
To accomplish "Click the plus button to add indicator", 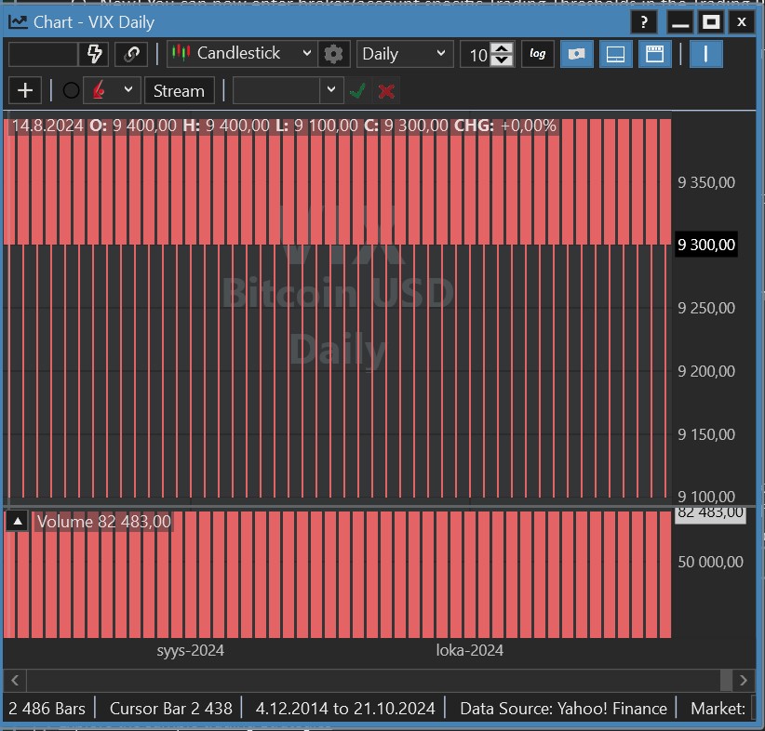I will pyautogui.click(x=25, y=90).
